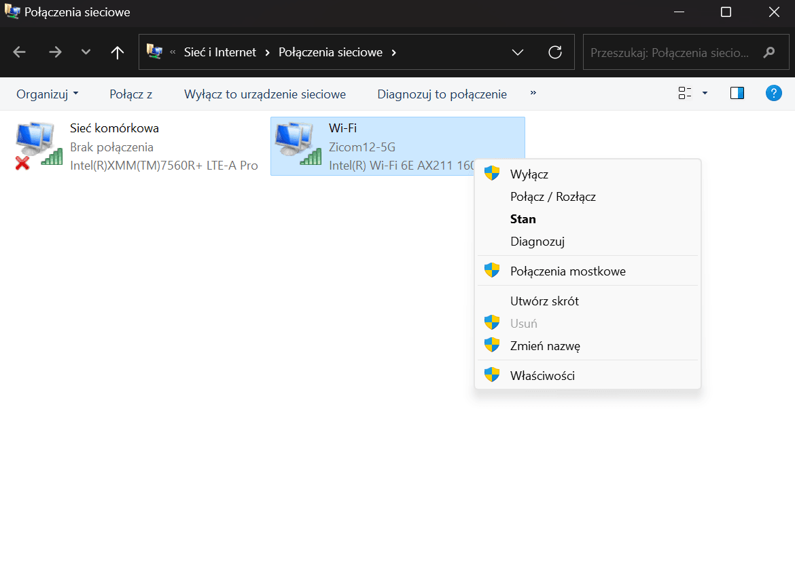Click the search magnifier icon
Viewport: 795px width, 572px height.
[x=769, y=52]
